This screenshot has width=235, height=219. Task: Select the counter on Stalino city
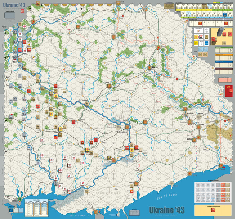click(194, 140)
